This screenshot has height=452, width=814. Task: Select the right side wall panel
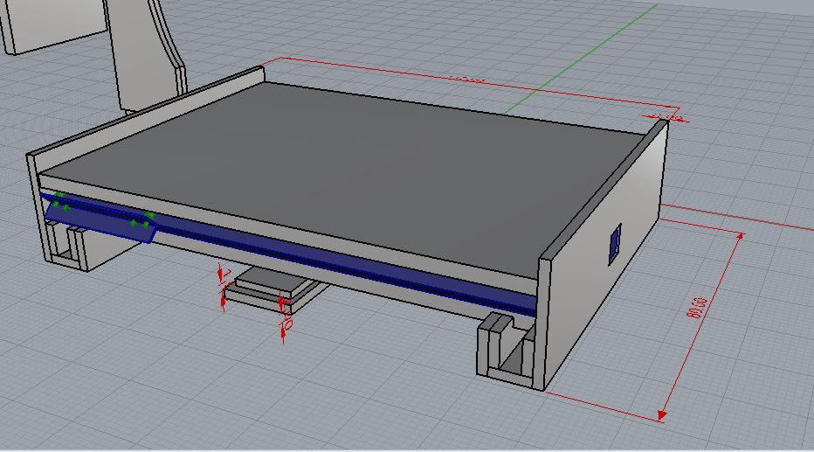[604, 254]
